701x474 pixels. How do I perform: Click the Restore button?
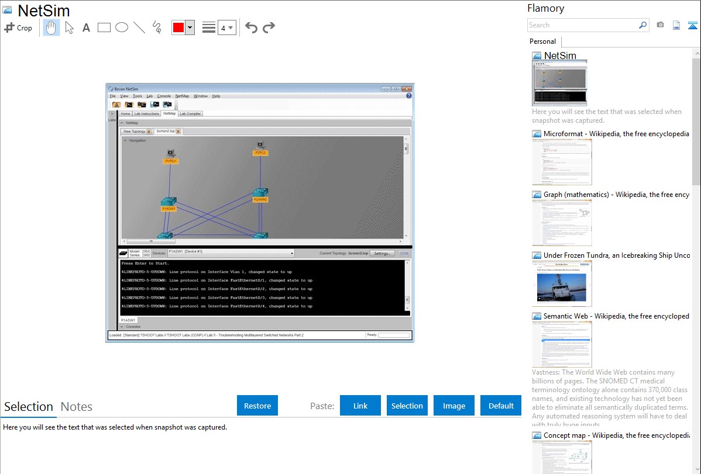click(x=257, y=406)
